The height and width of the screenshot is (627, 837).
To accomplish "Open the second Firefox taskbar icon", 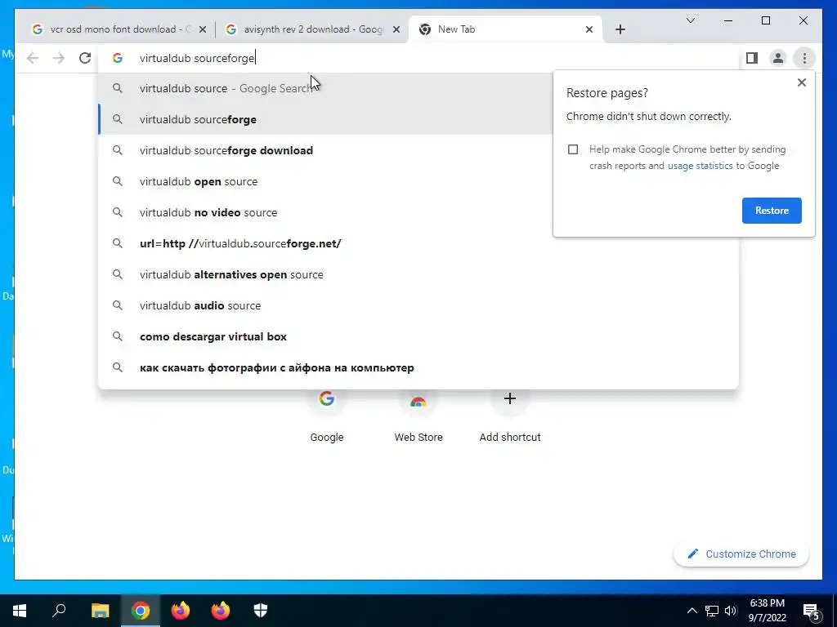I will [221, 611].
